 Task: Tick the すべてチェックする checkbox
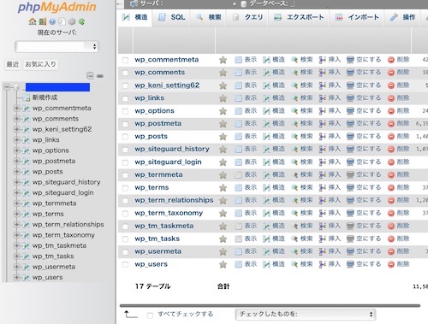click(x=150, y=315)
